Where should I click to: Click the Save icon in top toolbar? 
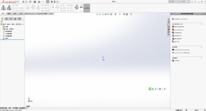pos(35,2)
